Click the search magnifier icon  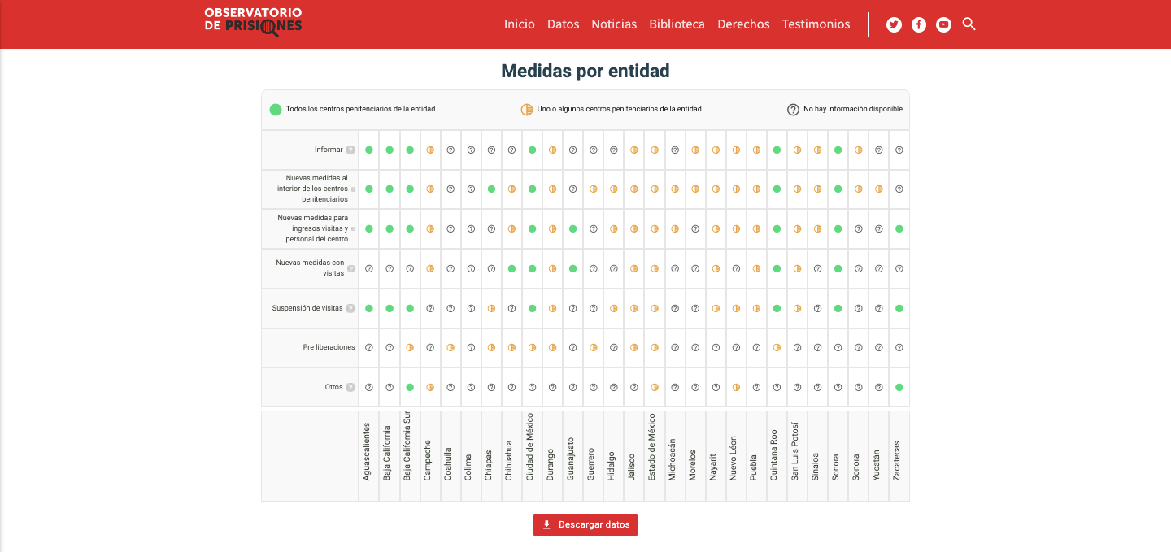[969, 24]
